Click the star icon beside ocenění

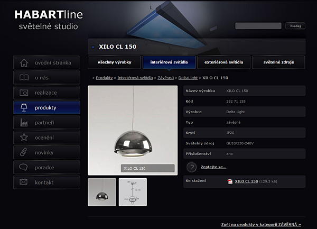coord(24,138)
